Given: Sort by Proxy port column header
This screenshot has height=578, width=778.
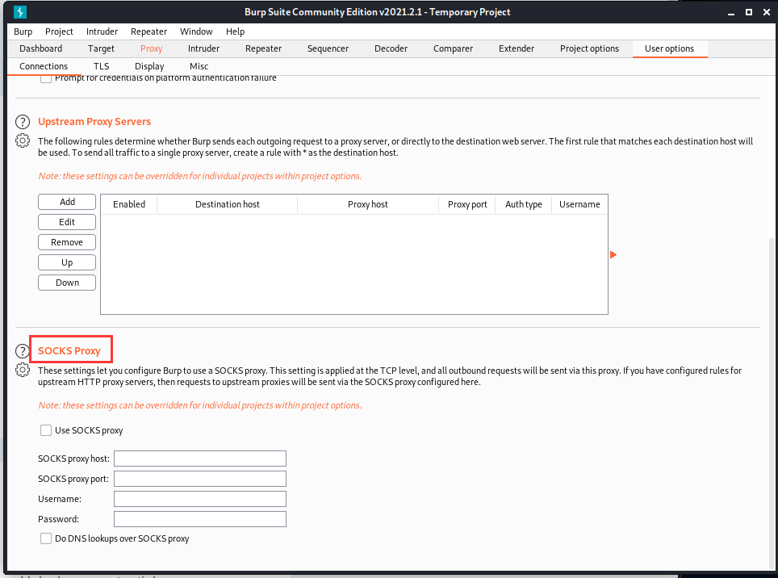Looking at the screenshot, I should point(467,204).
